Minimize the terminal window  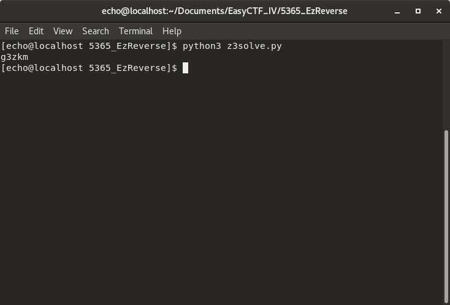tap(399, 11)
